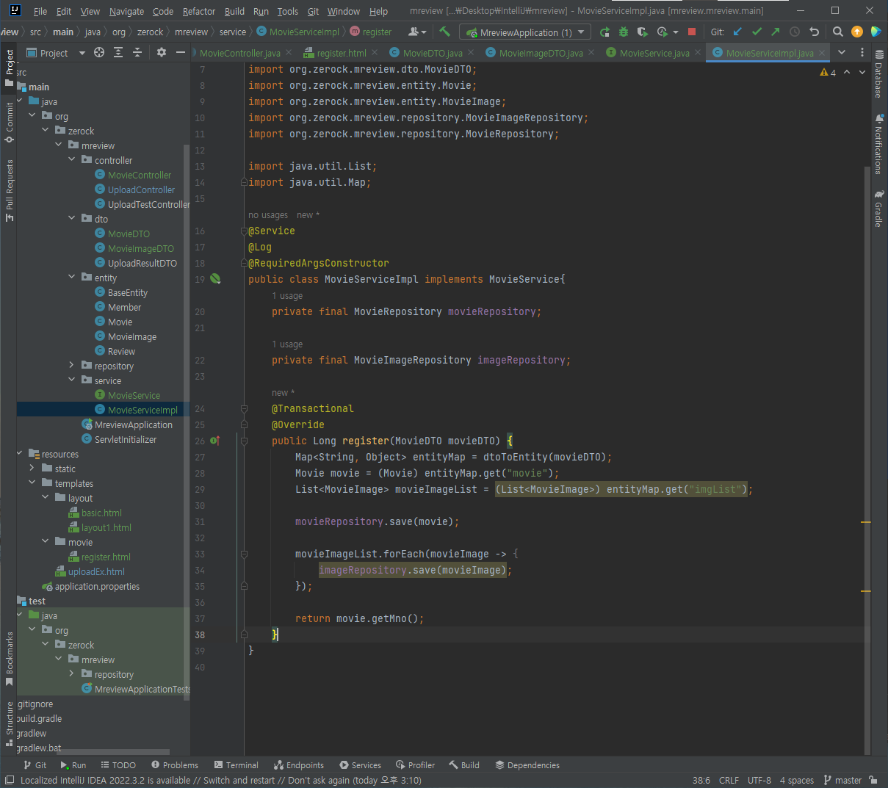Click the implements-method gutter icon at register
The height and width of the screenshot is (788, 888).
215,441
